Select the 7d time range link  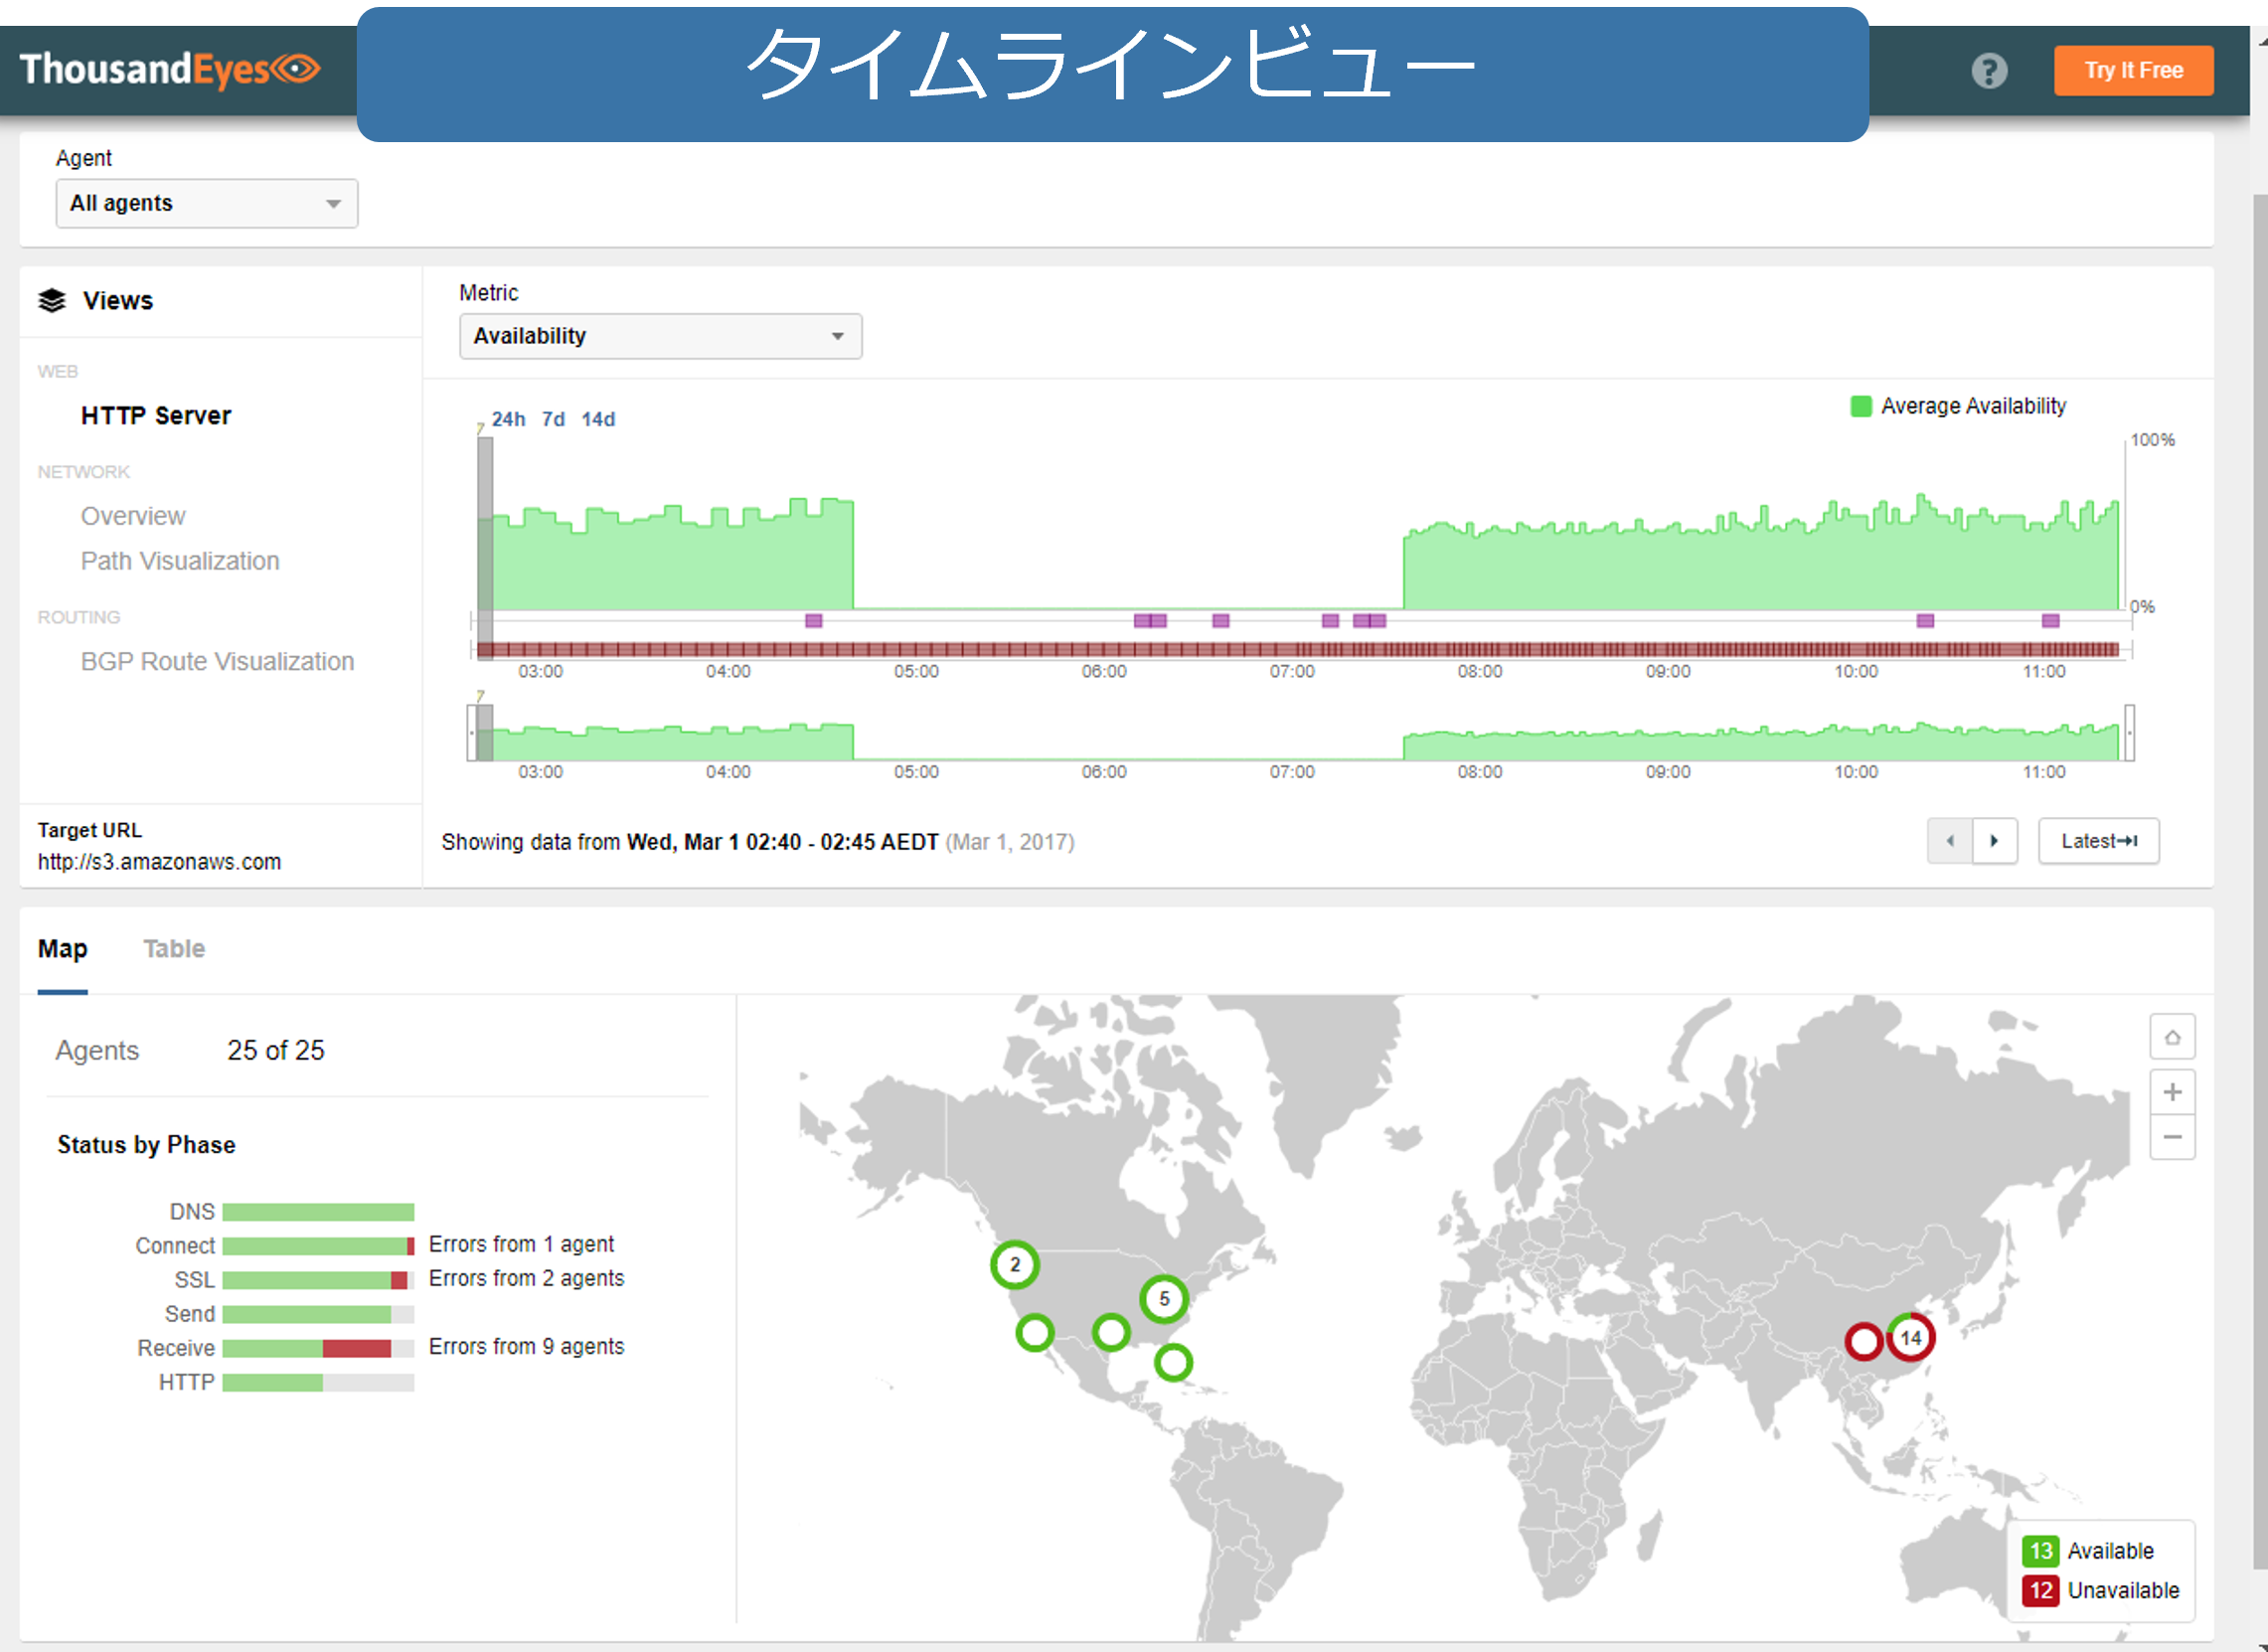pyautogui.click(x=553, y=419)
